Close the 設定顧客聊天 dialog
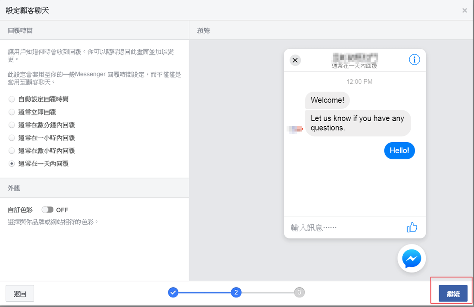The image size is (474, 307). [465, 11]
